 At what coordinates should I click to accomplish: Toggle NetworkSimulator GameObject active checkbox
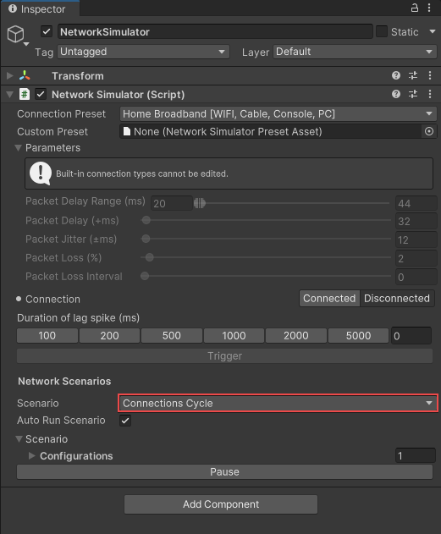[x=47, y=31]
